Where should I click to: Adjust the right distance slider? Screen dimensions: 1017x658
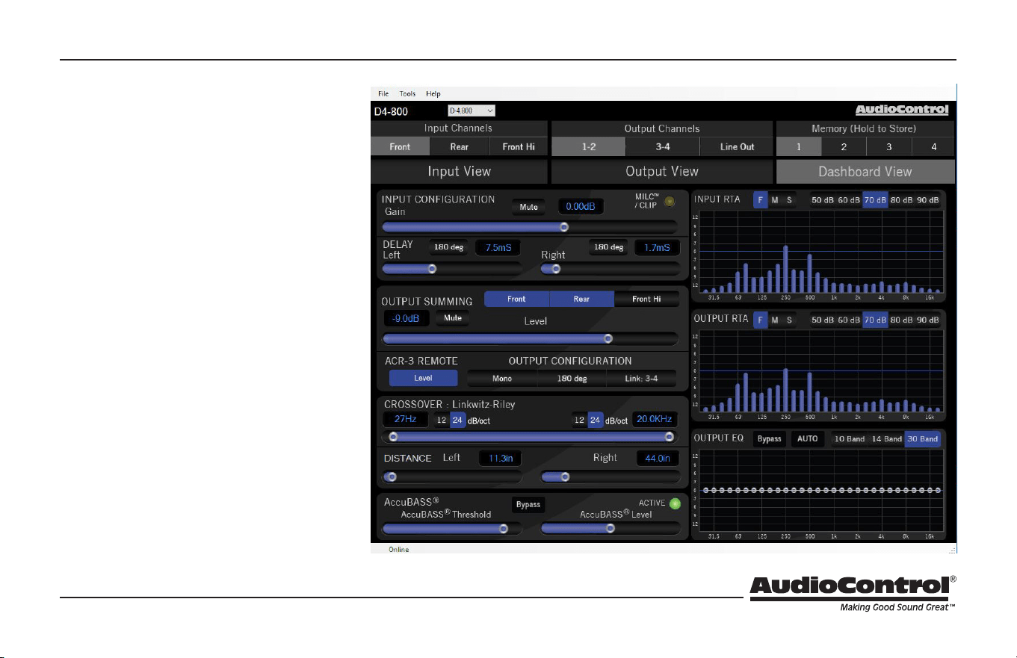tap(610, 477)
